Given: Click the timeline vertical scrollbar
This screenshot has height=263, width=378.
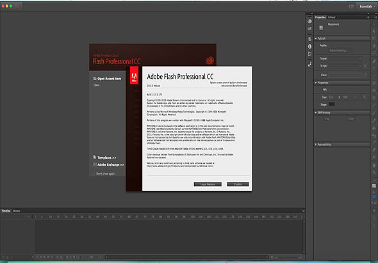Looking at the screenshot, I should (304, 236).
